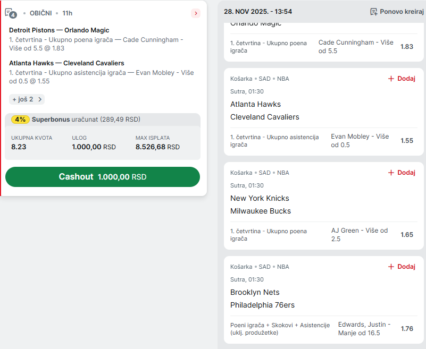The width and height of the screenshot is (426, 349).
Task: Open the New York Knicks vs Milwaukee Bucks match
Action: [x=260, y=205]
